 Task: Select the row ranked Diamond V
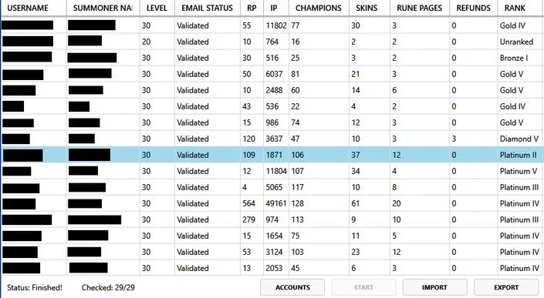click(x=272, y=139)
